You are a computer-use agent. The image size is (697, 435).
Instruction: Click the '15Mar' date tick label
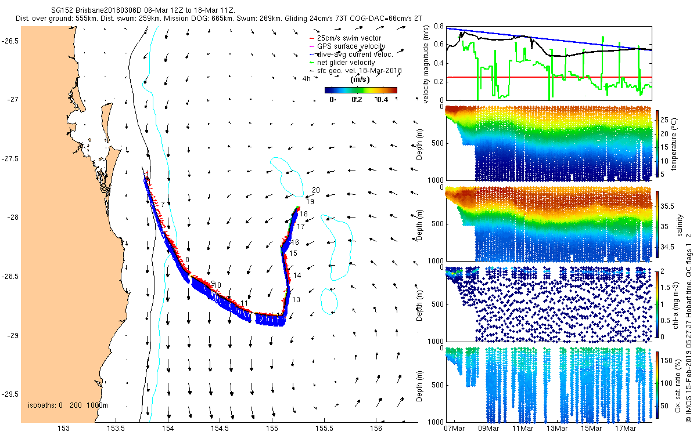click(x=592, y=429)
